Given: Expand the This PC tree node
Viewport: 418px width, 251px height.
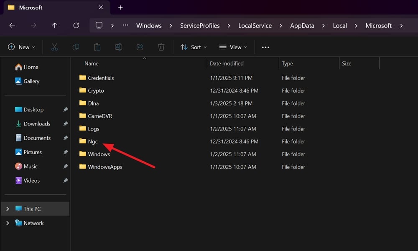Looking at the screenshot, I should [x=8, y=209].
